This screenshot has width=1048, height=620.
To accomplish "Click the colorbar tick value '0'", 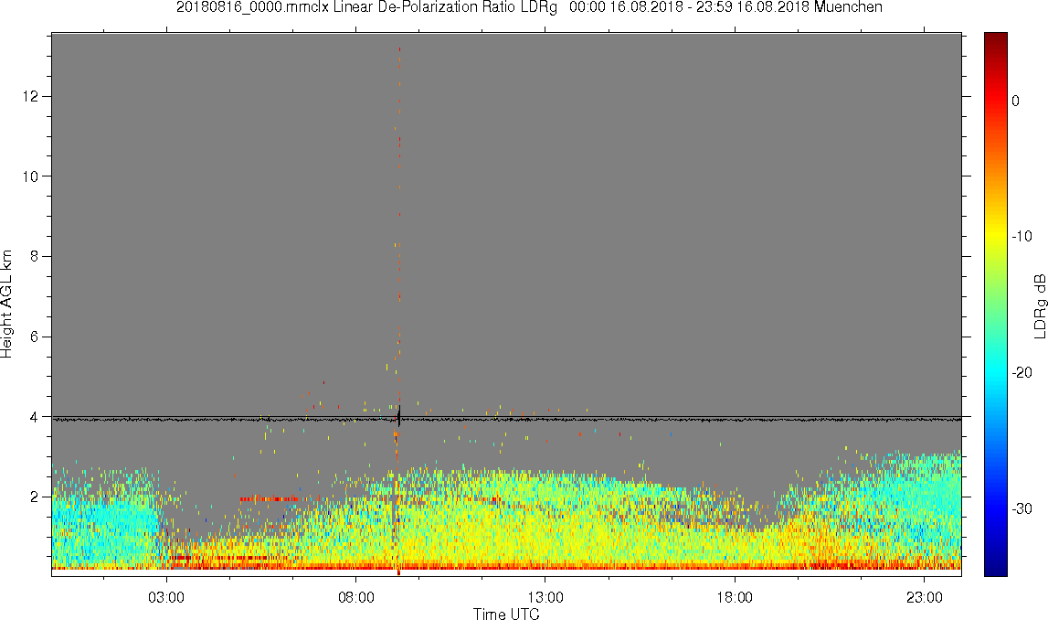I will tap(1015, 101).
